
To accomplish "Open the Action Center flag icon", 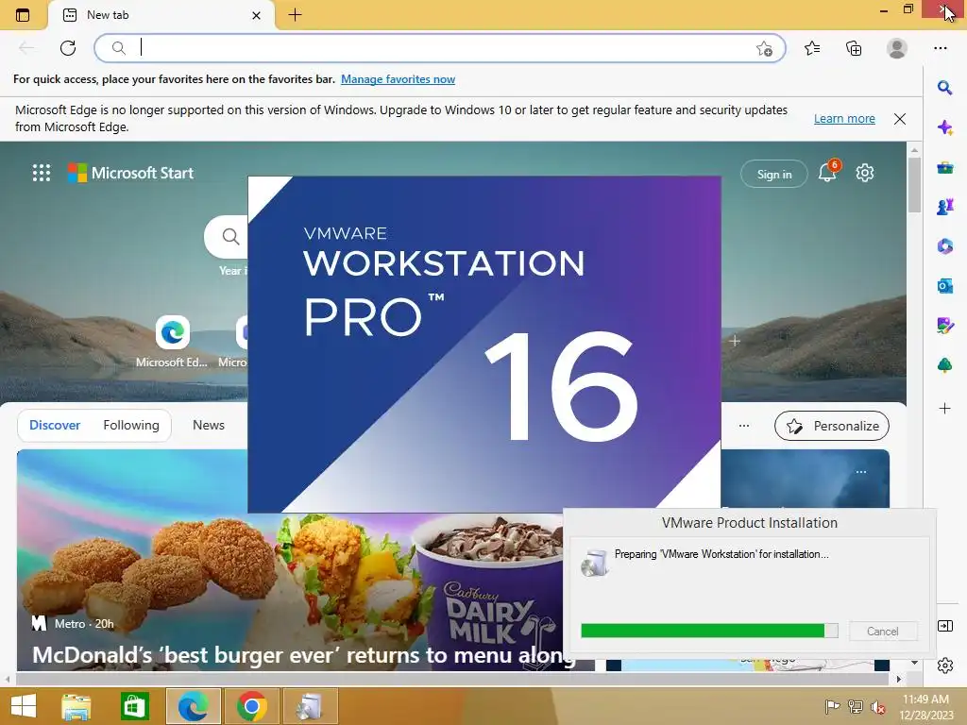I will pos(833,706).
